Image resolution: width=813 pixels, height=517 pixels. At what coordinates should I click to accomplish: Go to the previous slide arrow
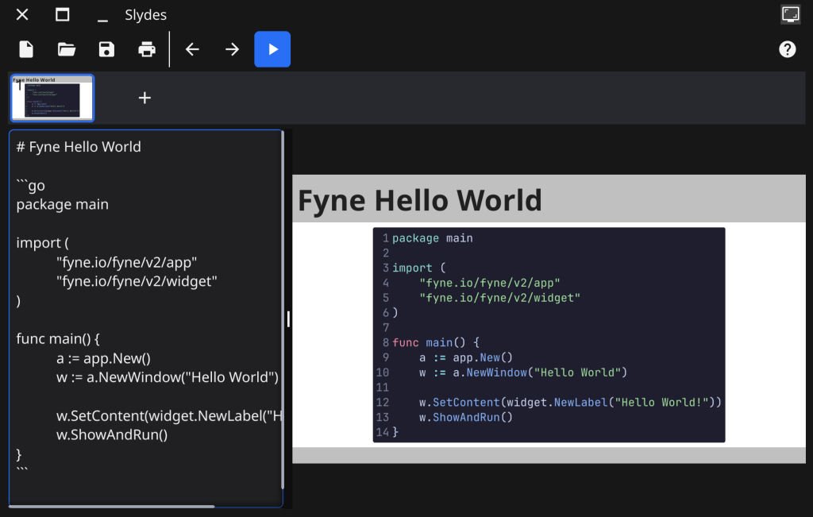(192, 49)
